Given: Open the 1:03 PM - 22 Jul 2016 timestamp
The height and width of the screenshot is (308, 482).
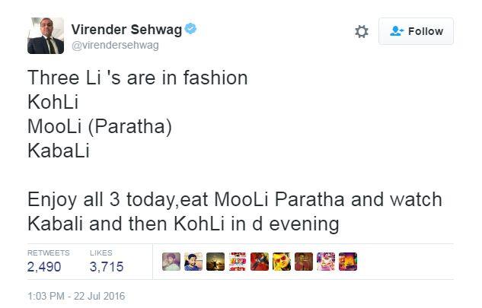Looking at the screenshot, I should coord(76,296).
